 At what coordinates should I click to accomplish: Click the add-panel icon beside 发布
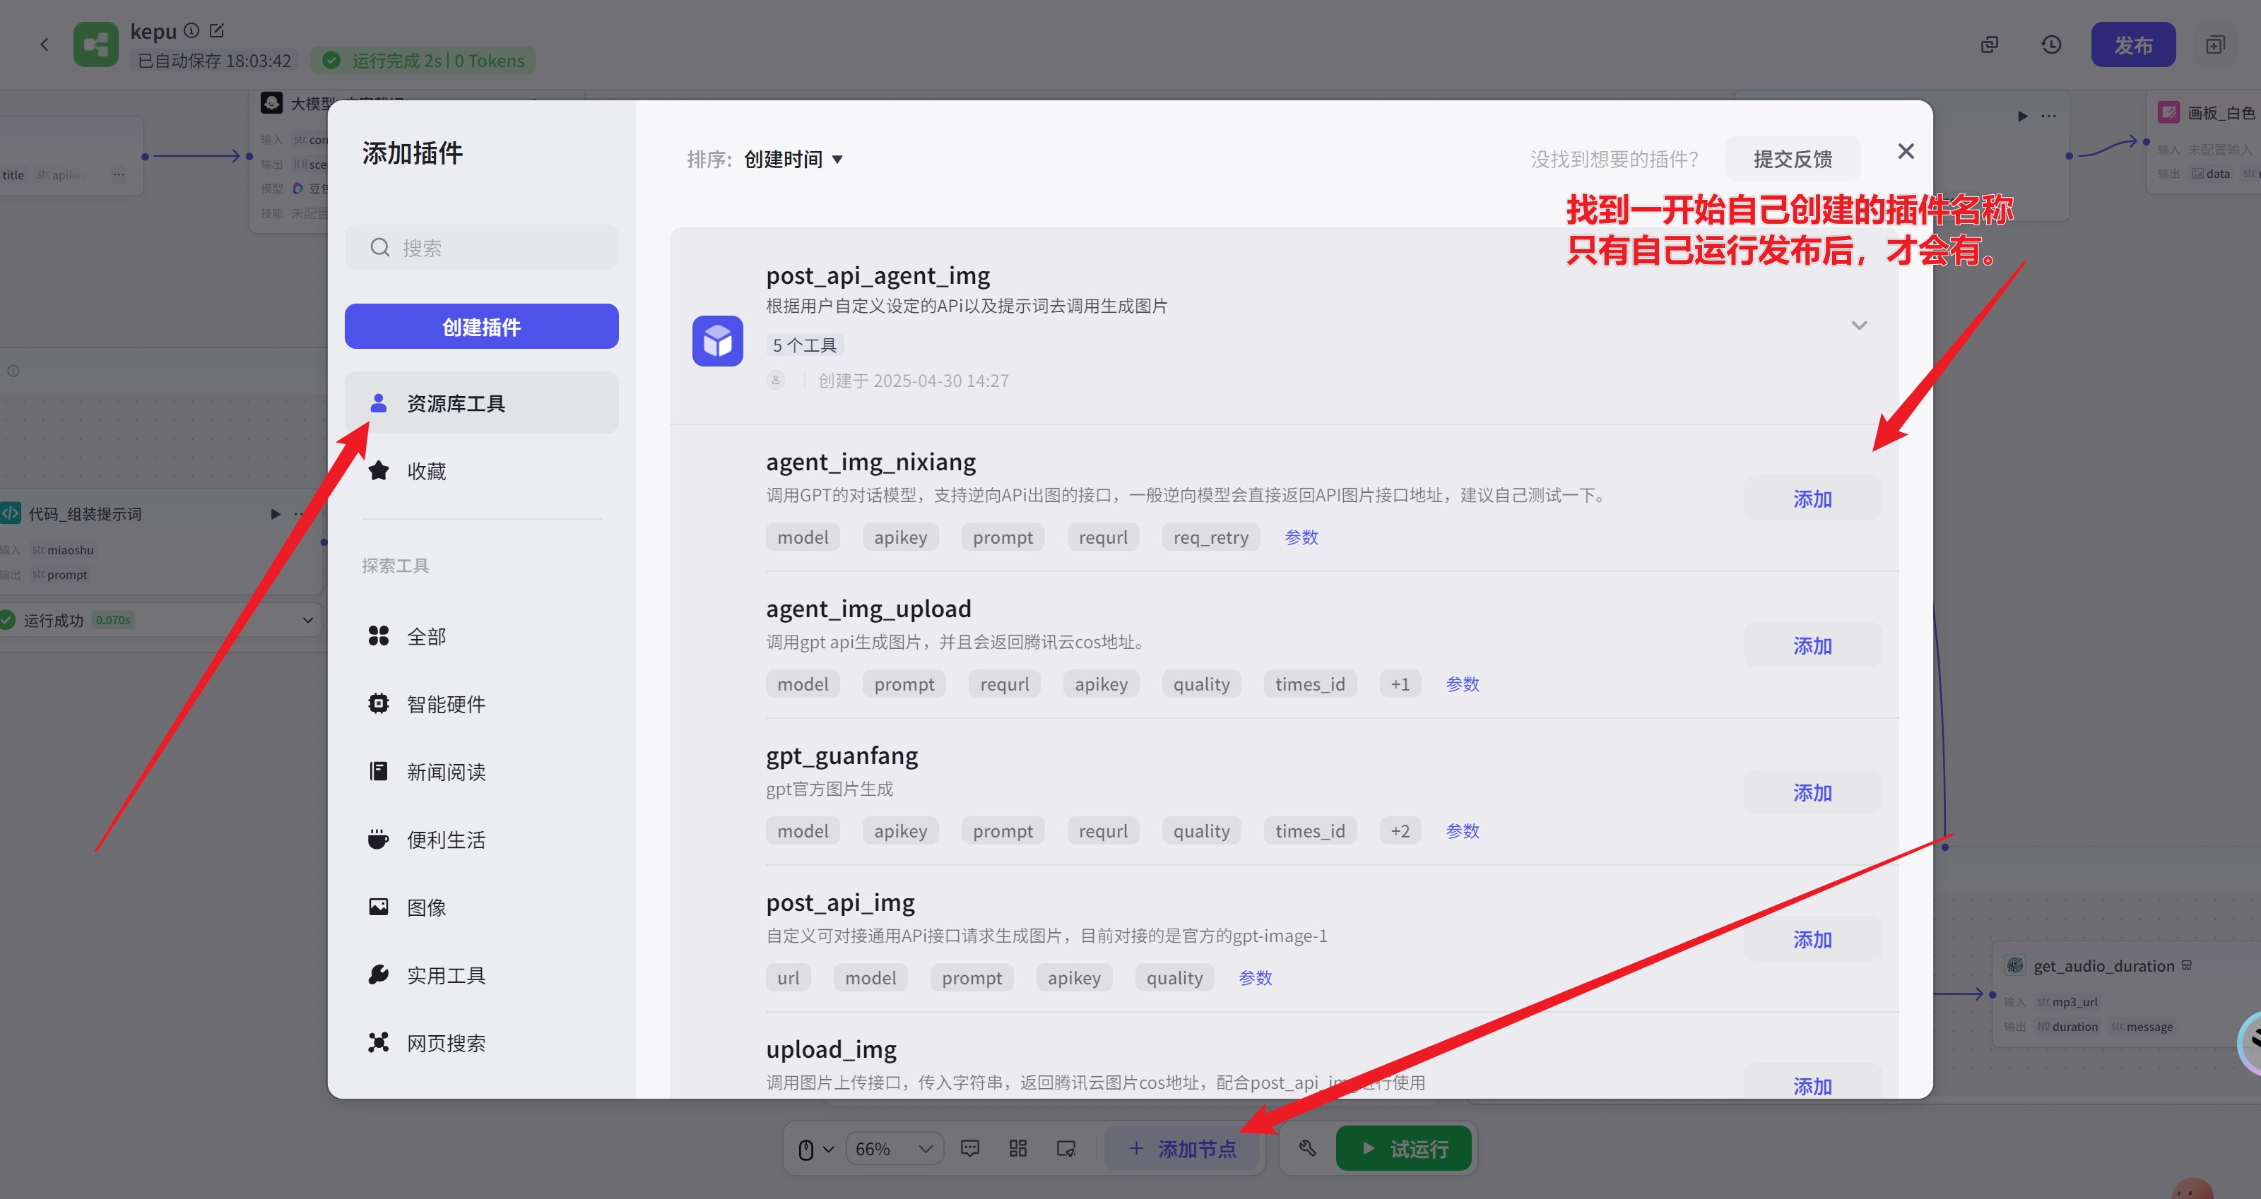click(2215, 44)
